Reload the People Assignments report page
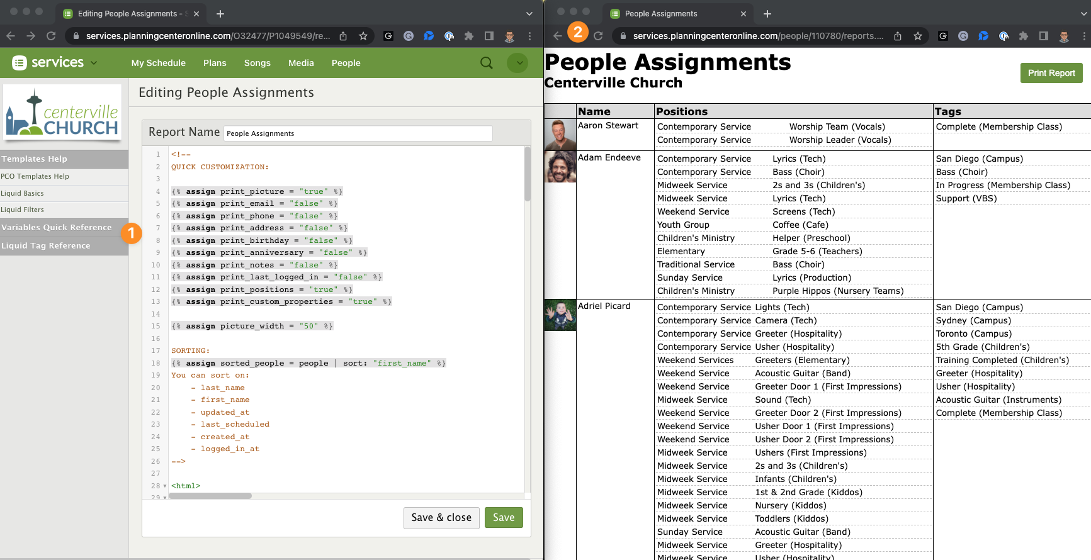 point(598,36)
